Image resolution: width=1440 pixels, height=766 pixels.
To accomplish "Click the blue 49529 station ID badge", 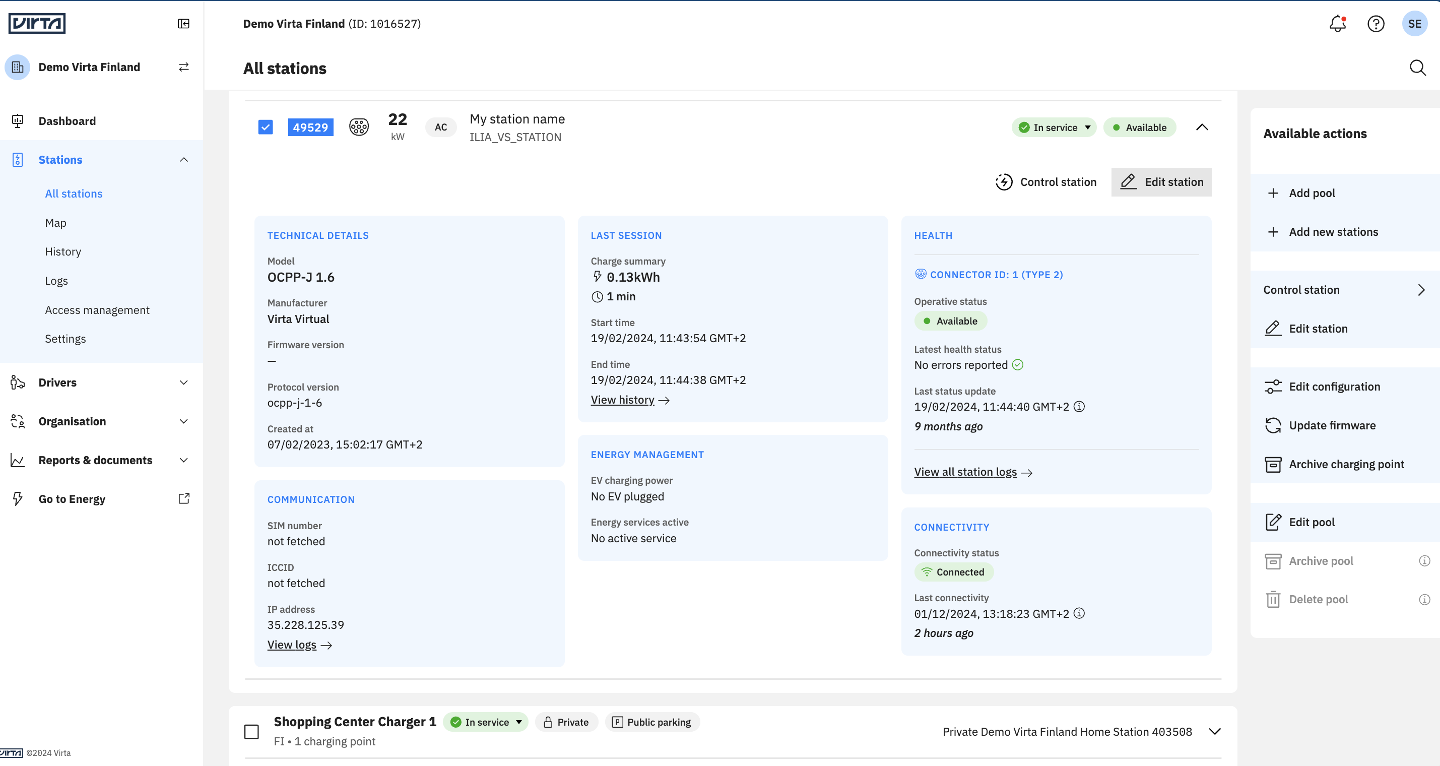I will 310,127.
